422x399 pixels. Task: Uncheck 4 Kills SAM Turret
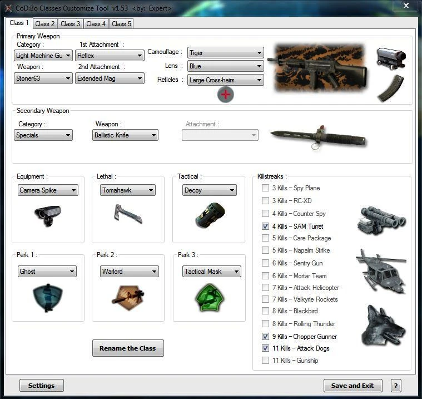[265, 226]
